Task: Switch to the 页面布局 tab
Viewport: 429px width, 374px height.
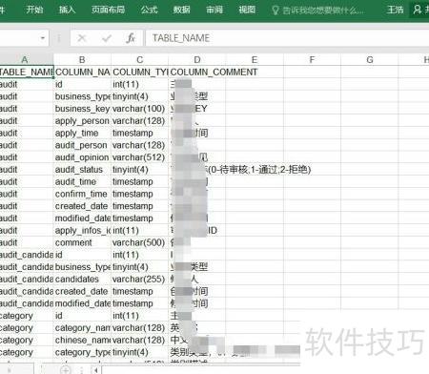Action: 108,10
